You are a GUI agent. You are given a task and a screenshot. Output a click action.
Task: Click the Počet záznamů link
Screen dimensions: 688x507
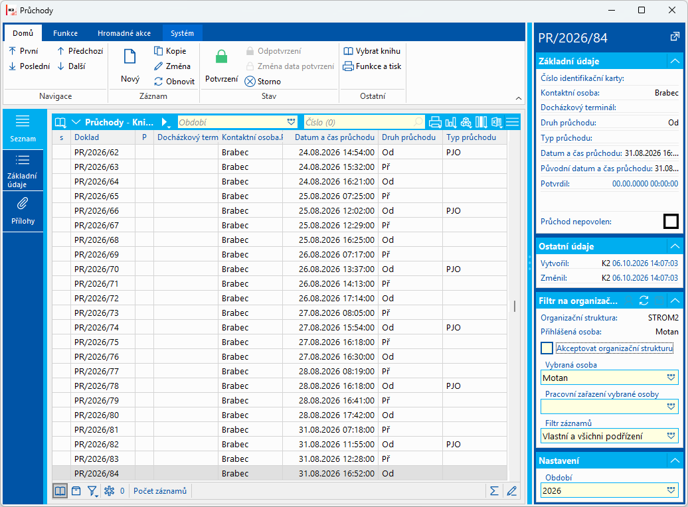(x=159, y=491)
